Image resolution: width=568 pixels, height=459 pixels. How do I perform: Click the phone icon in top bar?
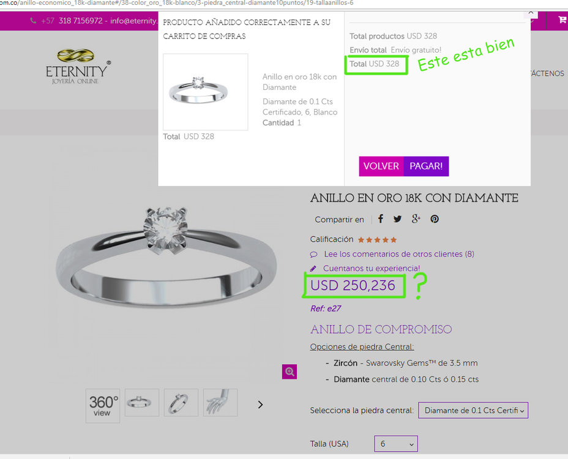coord(33,21)
